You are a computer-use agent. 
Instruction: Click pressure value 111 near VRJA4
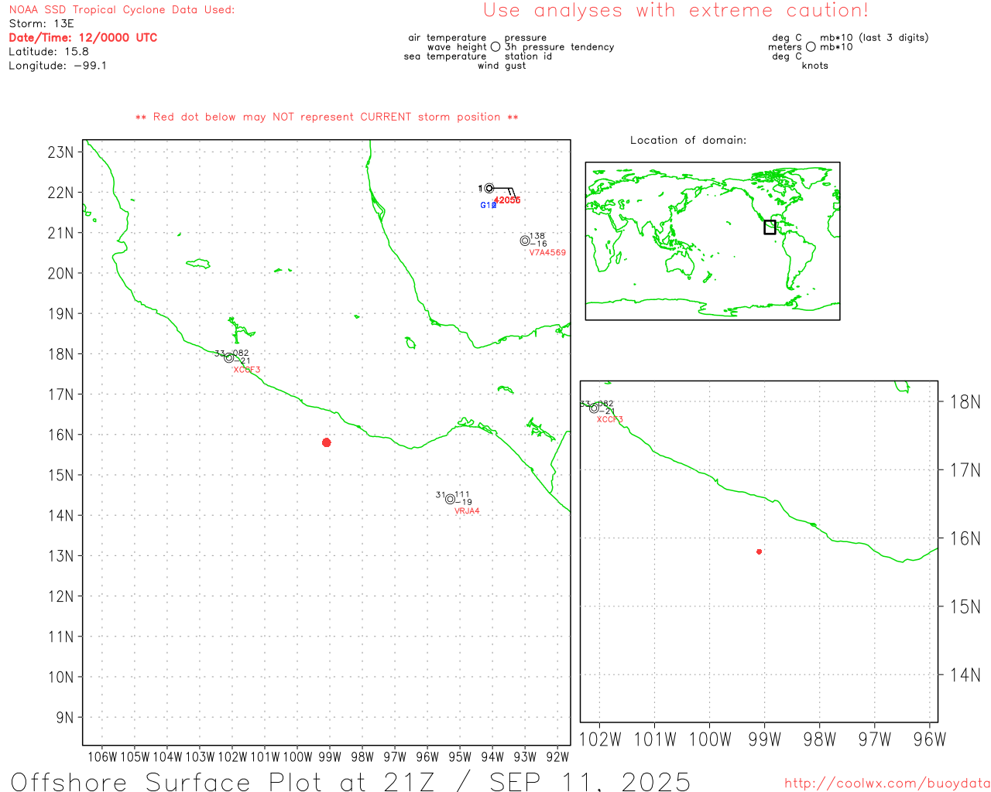click(x=462, y=494)
